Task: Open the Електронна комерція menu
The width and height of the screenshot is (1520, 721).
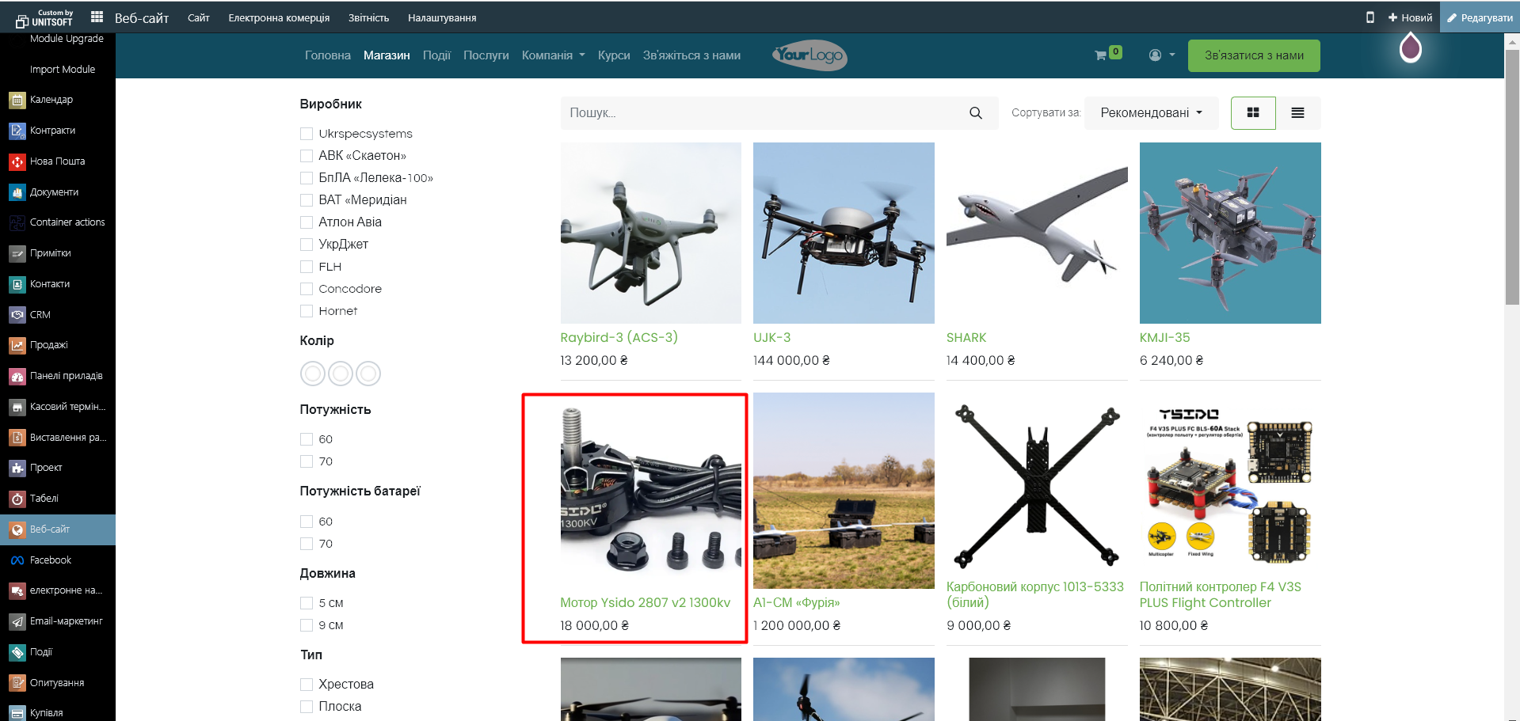Action: (279, 17)
